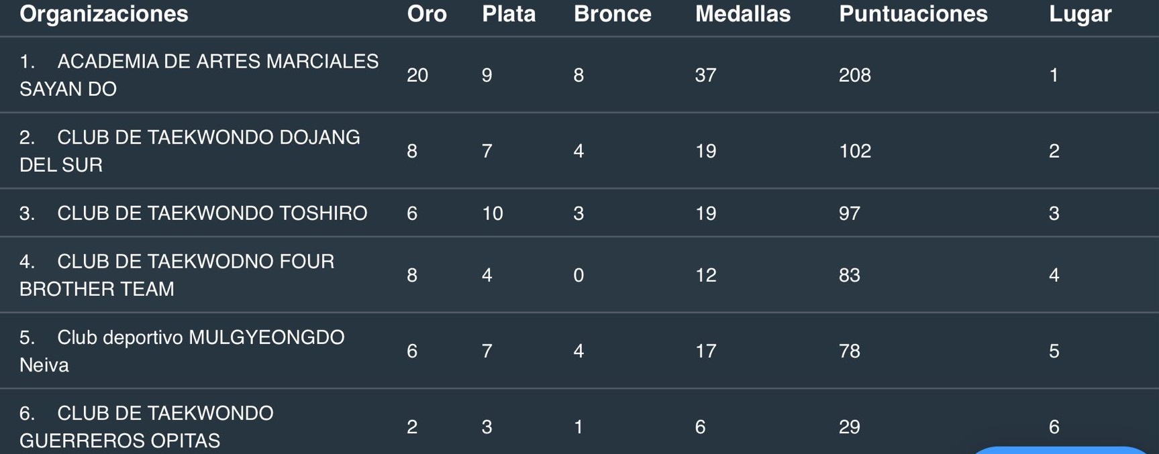This screenshot has height=454, width=1159.
Task: Open Club deportivo Mulgyeongdo Neiva
Action: (182, 351)
